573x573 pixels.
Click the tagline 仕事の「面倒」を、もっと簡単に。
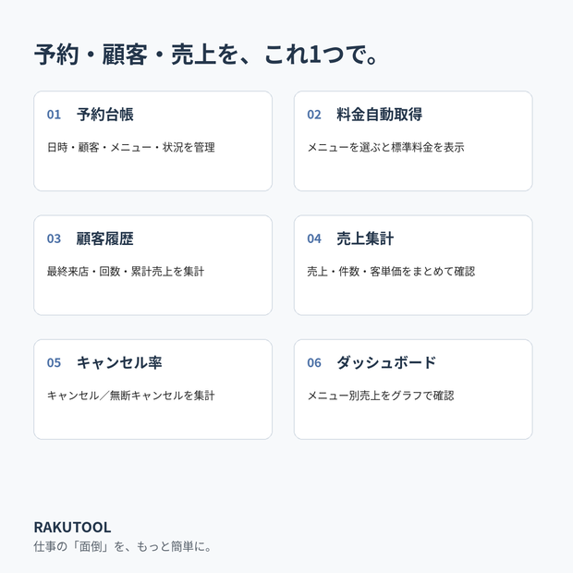(123, 547)
